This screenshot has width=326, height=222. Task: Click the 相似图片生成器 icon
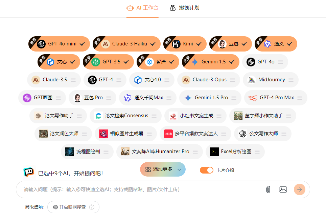[x=103, y=134]
